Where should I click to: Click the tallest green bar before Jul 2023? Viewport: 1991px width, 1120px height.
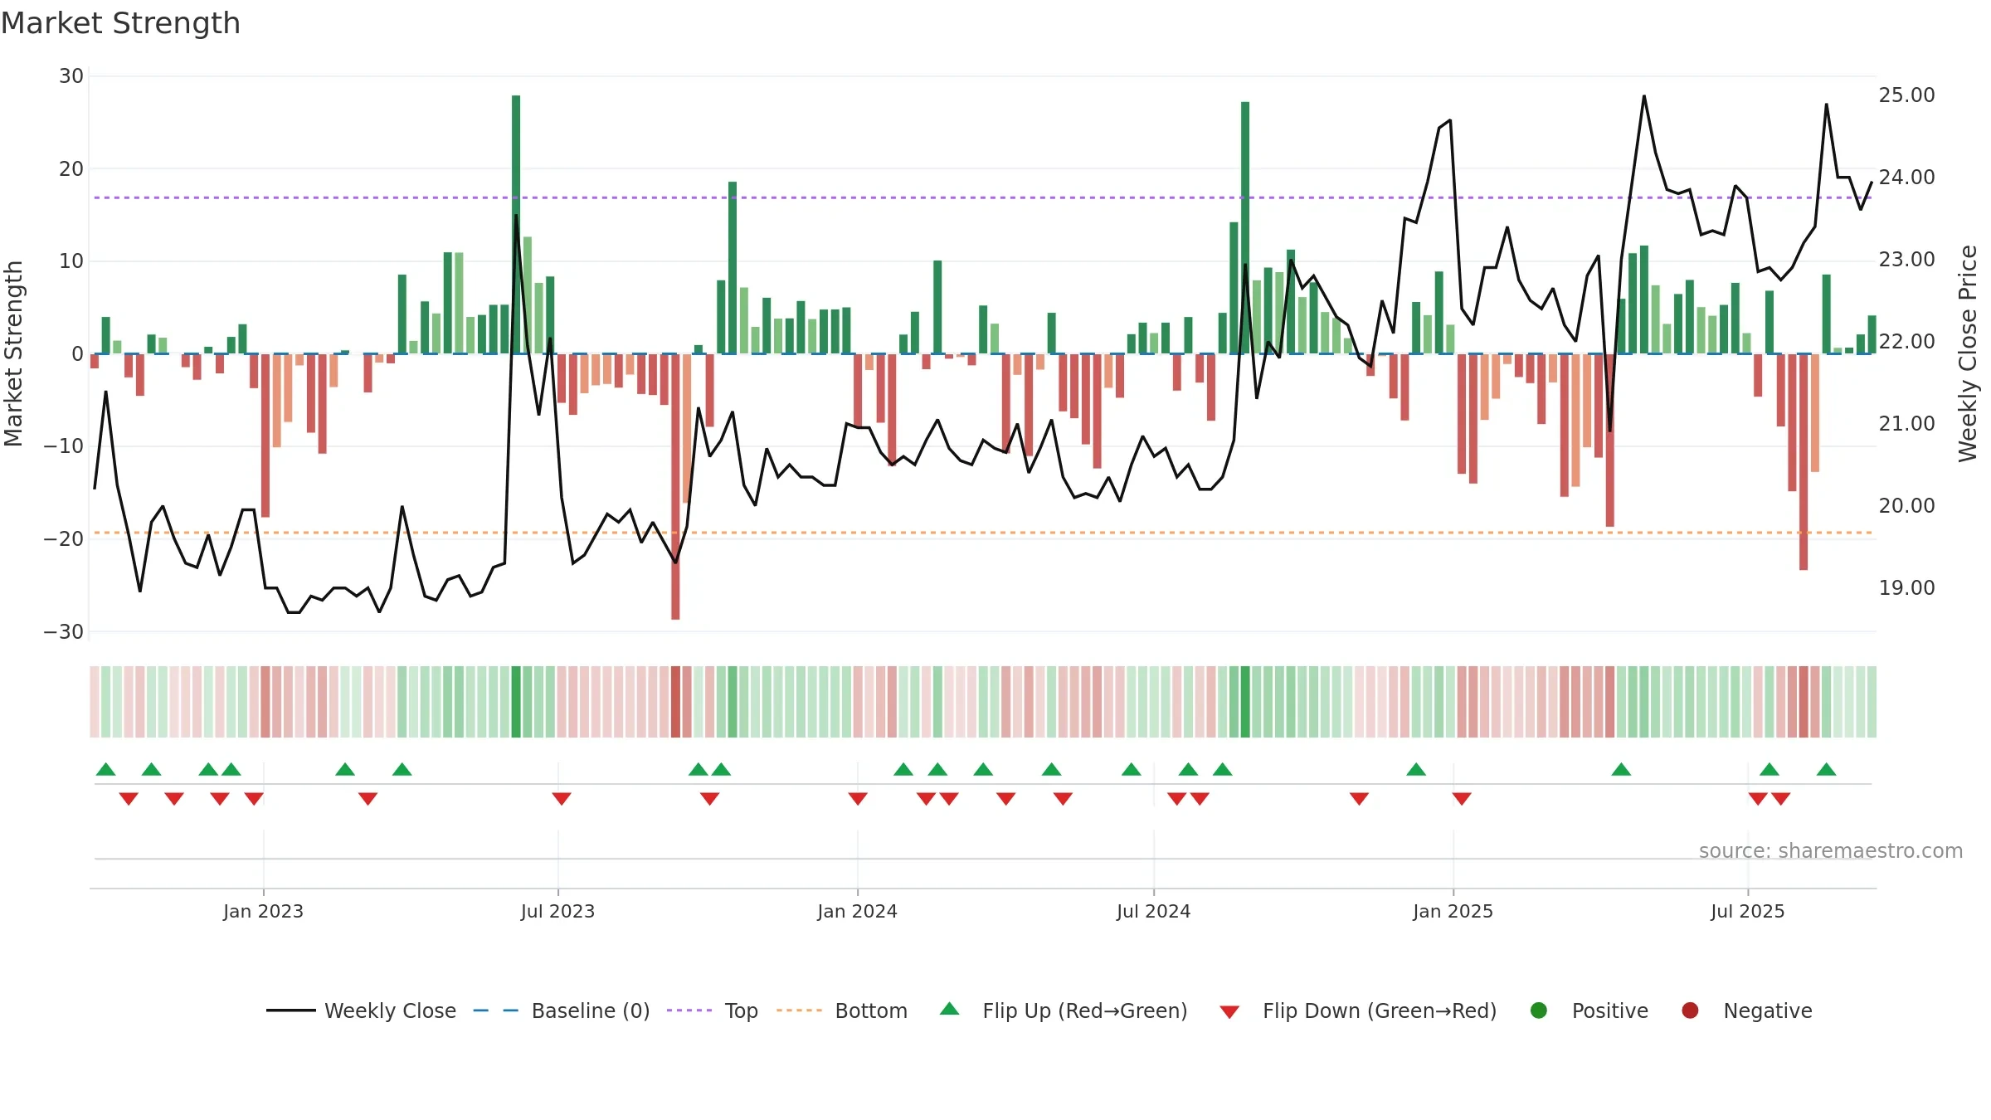coord(516,225)
